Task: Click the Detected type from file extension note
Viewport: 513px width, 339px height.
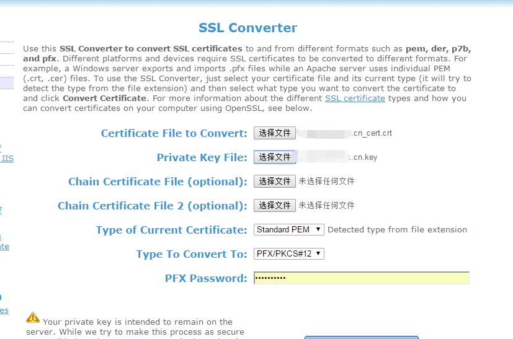Action: click(397, 230)
